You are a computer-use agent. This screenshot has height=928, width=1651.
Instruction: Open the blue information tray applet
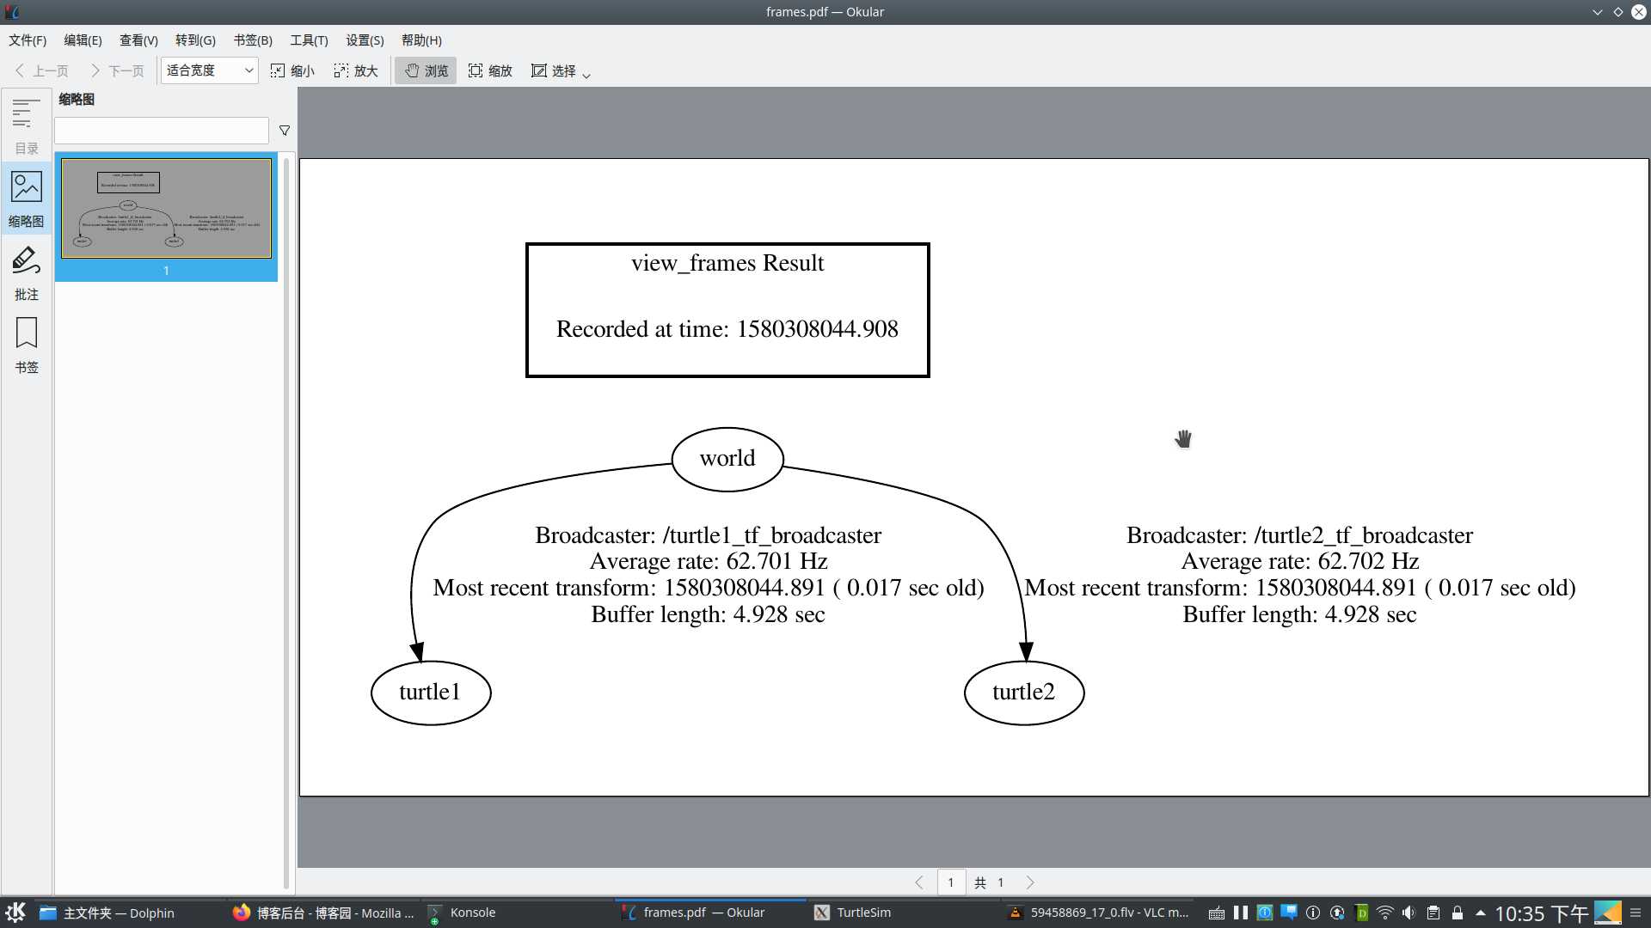[1265, 913]
